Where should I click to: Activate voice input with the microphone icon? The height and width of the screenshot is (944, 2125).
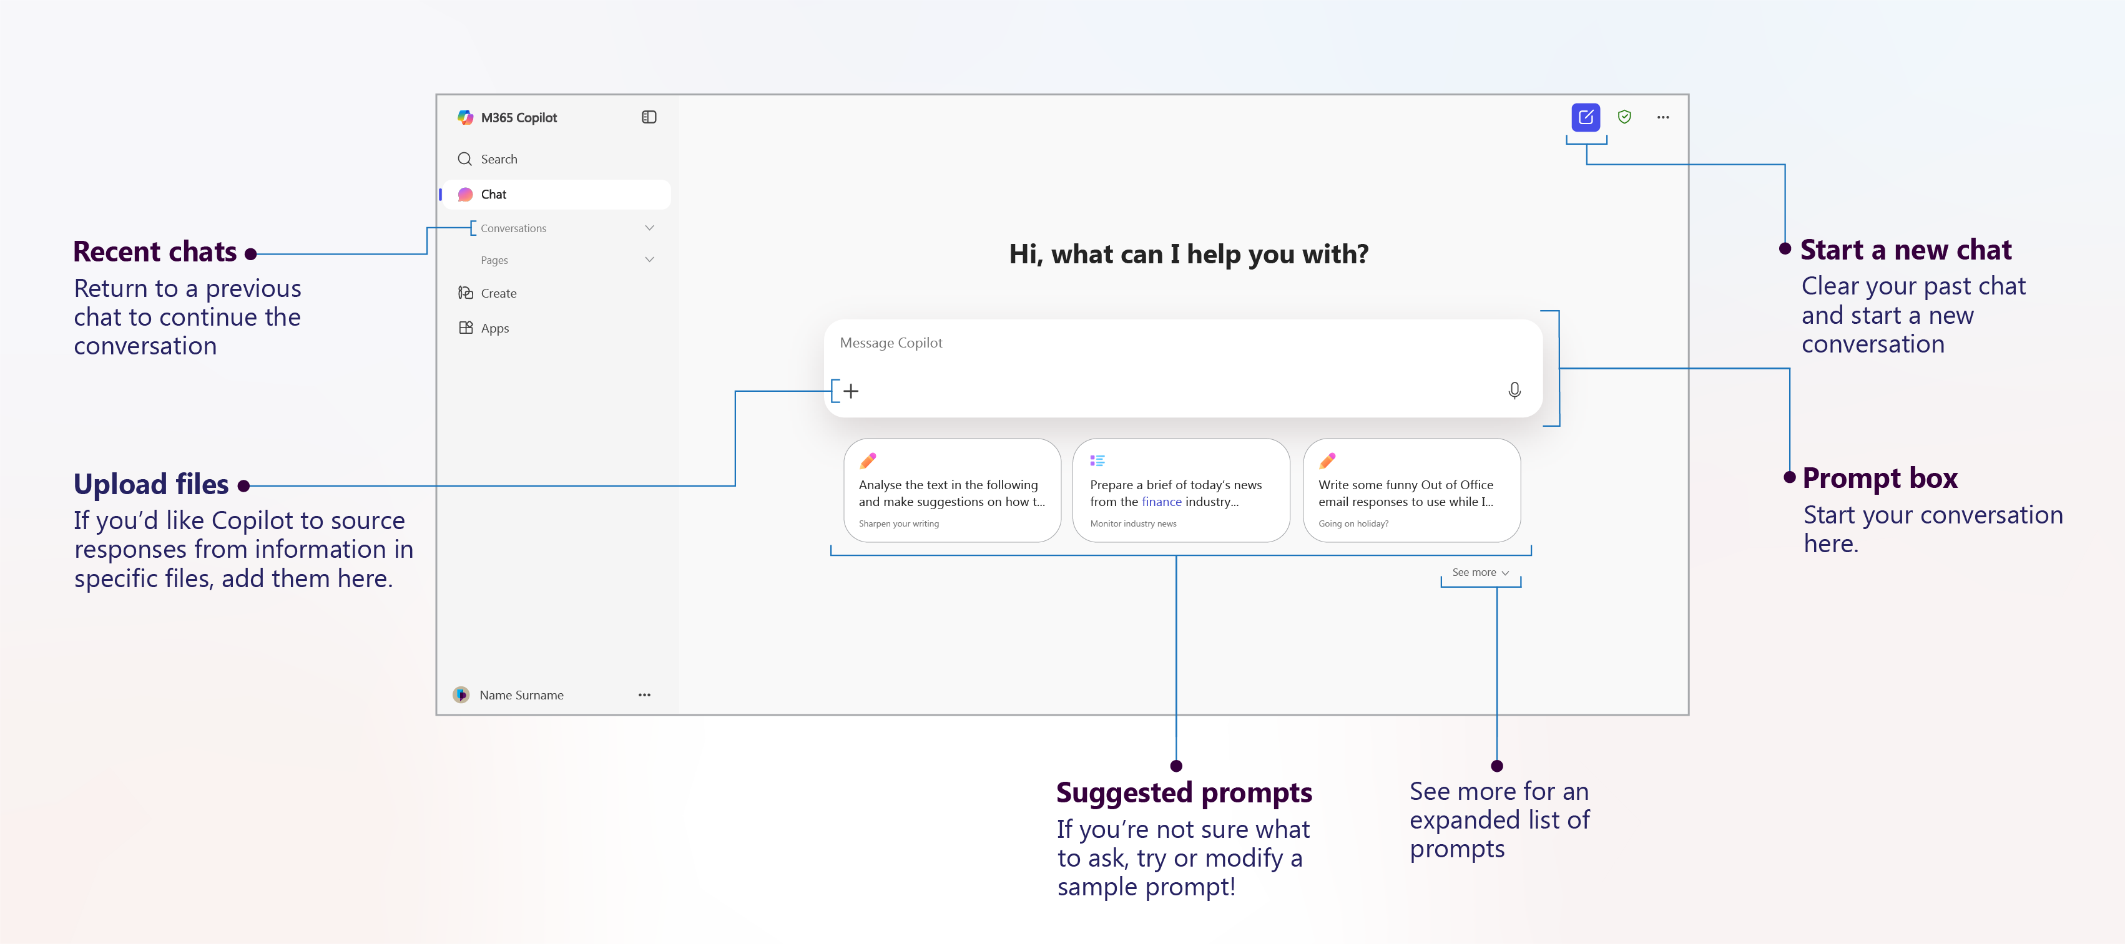(x=1515, y=391)
